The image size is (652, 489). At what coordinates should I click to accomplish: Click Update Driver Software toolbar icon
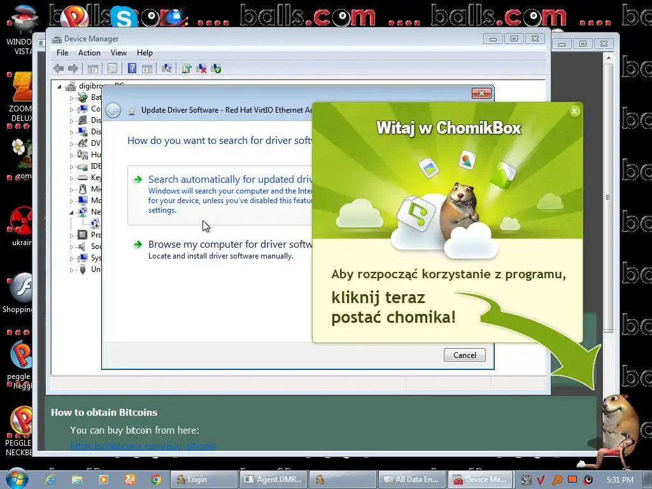187,69
